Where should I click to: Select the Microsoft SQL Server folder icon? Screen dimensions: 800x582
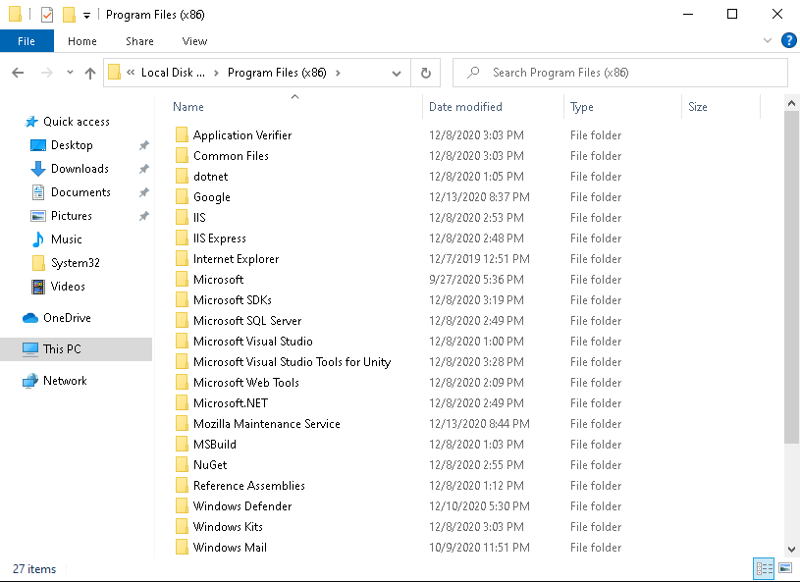point(182,320)
